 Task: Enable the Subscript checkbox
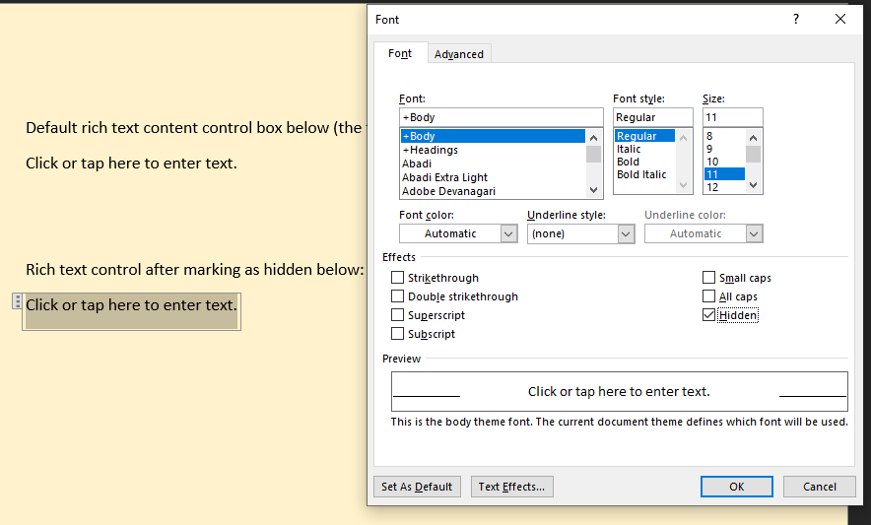pos(397,333)
